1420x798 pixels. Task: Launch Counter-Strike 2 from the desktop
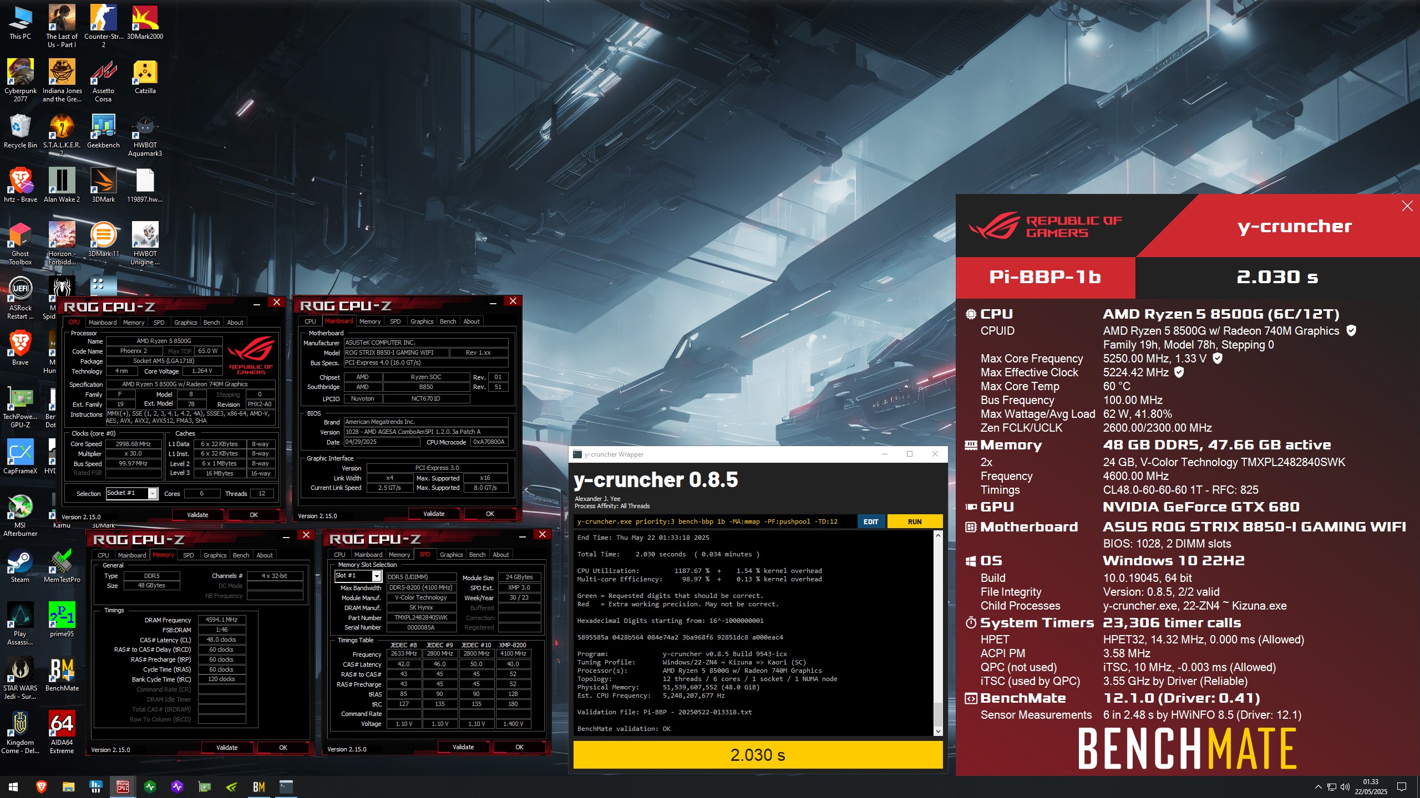coord(103,26)
